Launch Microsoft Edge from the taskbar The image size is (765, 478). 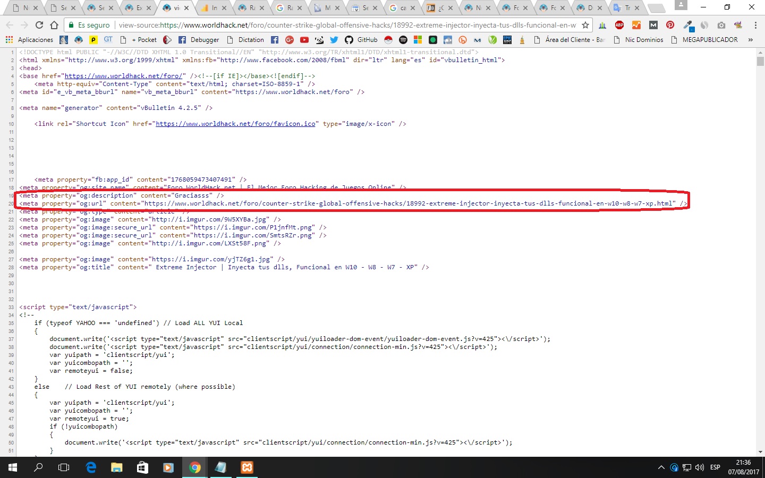91,467
